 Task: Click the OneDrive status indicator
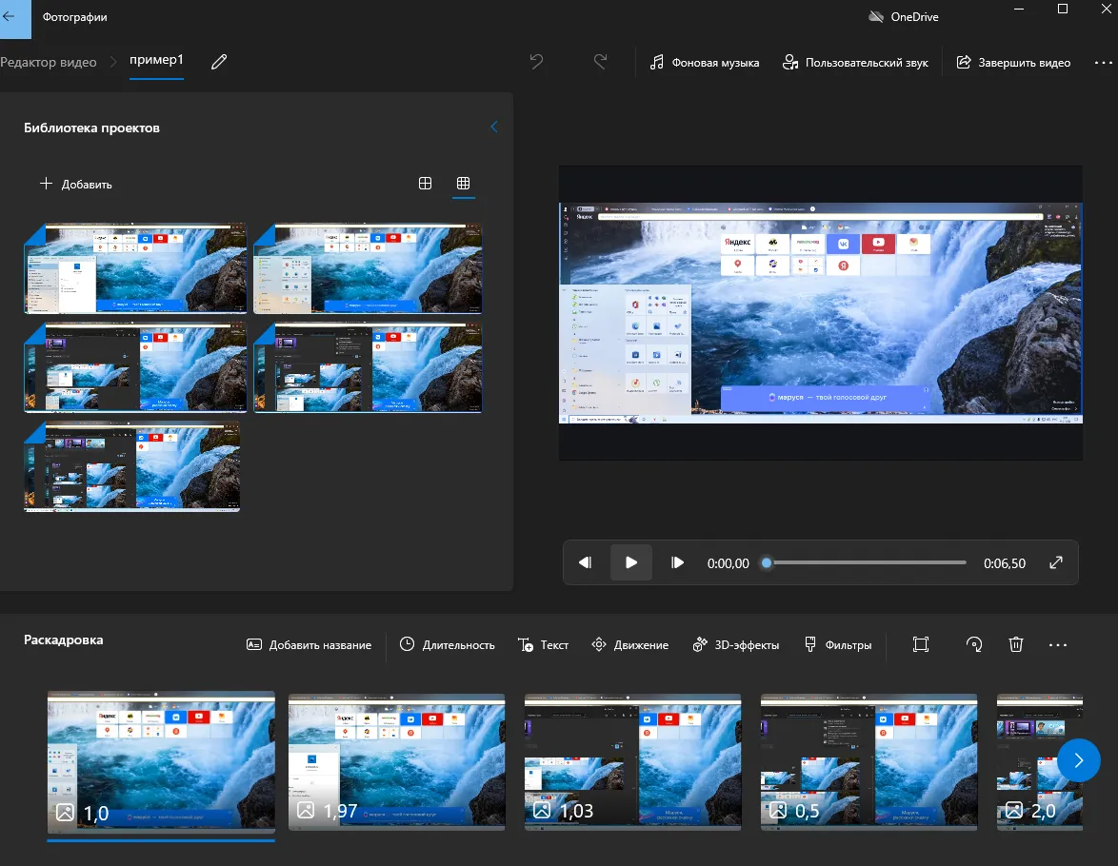point(903,17)
